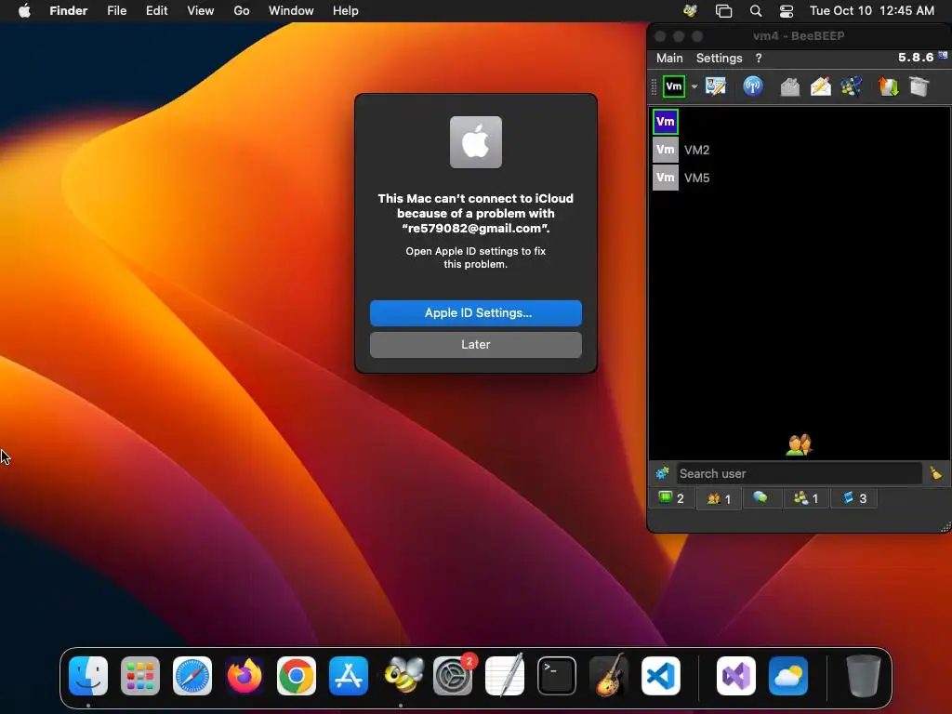This screenshot has width=952, height=714.
Task: Switch to green monitor tab showing 2
Action: click(x=672, y=498)
